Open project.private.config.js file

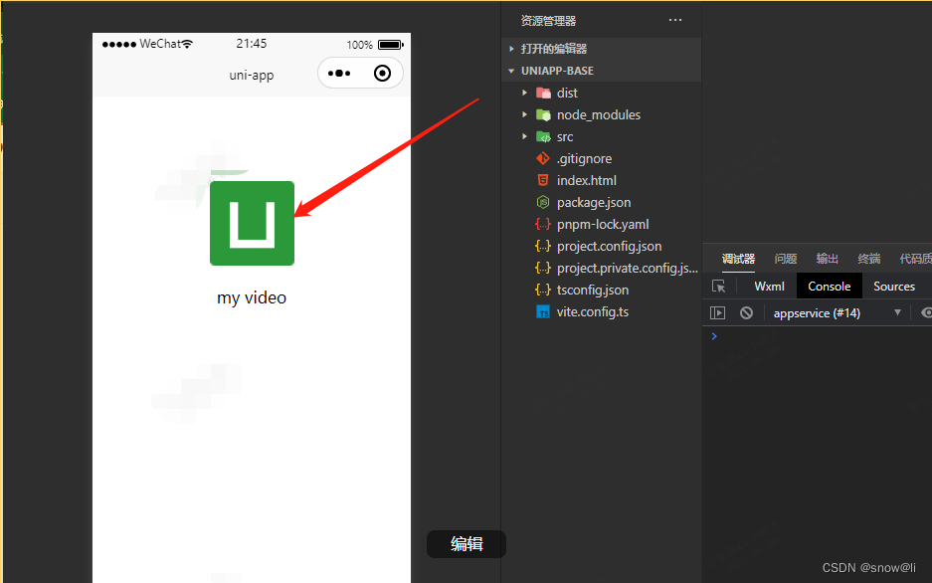[628, 269]
